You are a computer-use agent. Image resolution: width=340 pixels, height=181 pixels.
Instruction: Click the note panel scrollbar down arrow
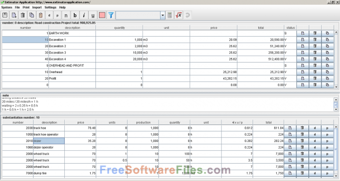point(336,109)
